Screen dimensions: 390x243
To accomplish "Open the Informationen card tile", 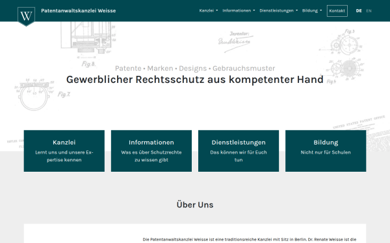I will [151, 151].
